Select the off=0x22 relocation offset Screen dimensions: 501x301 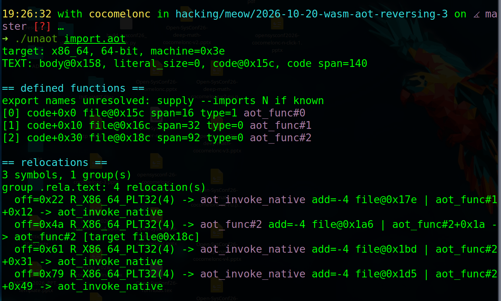click(x=39, y=200)
